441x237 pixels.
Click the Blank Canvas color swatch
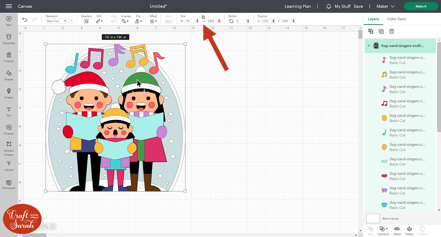click(x=373, y=218)
